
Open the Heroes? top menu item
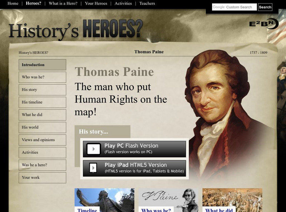pyautogui.click(x=34, y=3)
